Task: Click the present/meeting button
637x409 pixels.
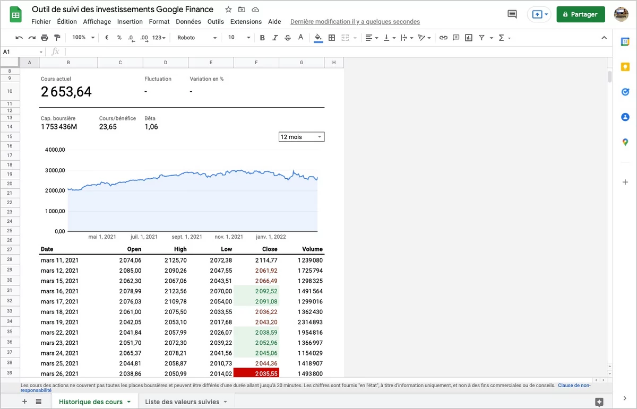Action: [x=539, y=14]
